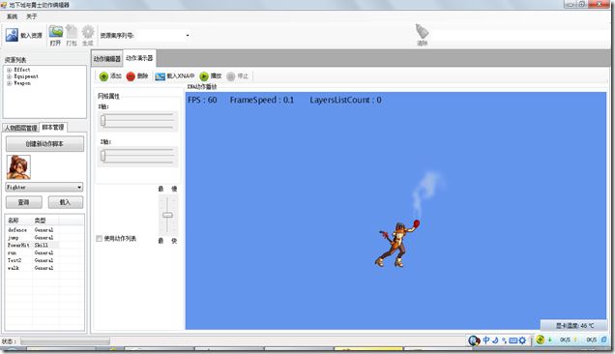Click the Effect tree label
Screen dimensions: 615x354
21,70
